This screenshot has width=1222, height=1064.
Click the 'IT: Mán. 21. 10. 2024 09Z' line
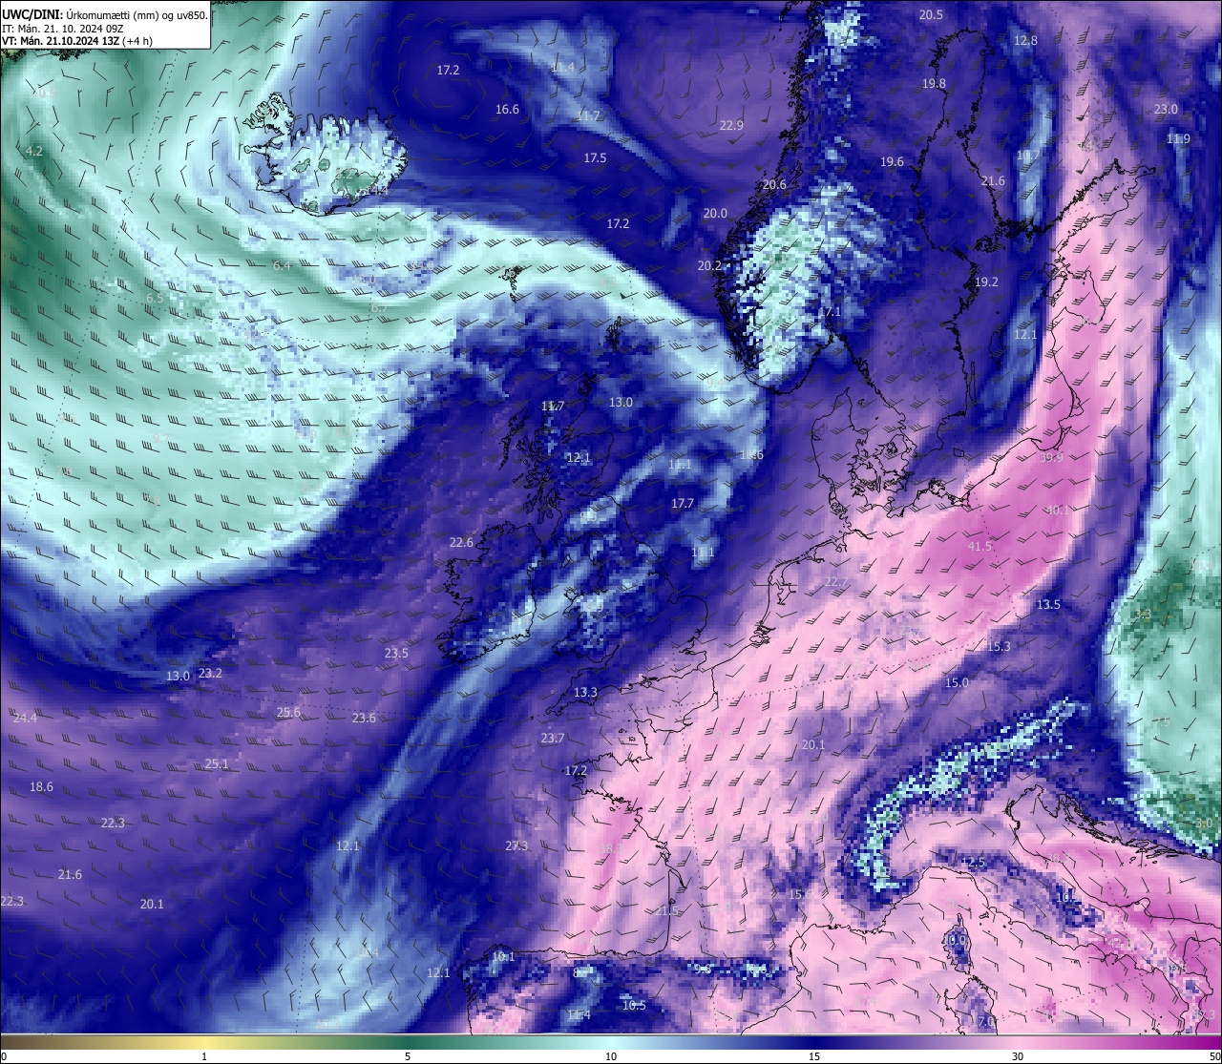[x=63, y=29]
